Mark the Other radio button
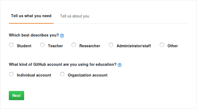 pyautogui.click(x=162, y=45)
